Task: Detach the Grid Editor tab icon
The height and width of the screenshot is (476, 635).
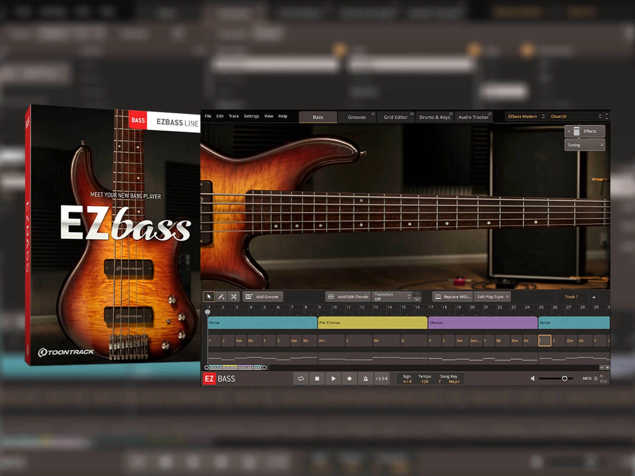Action: click(412, 114)
